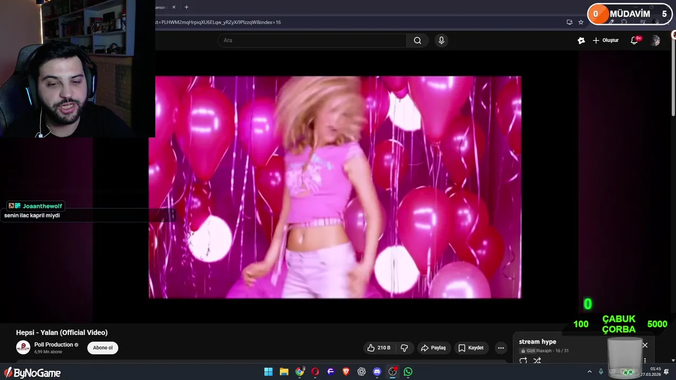Screen dimensions: 676x380
Task: Open a new browser tab
Action: (186, 7)
